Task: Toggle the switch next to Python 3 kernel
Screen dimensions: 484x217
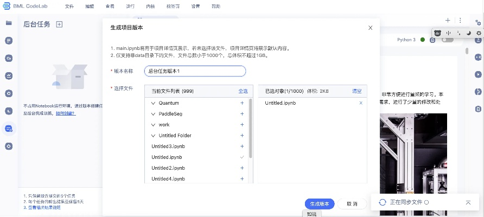Action: 447,40
